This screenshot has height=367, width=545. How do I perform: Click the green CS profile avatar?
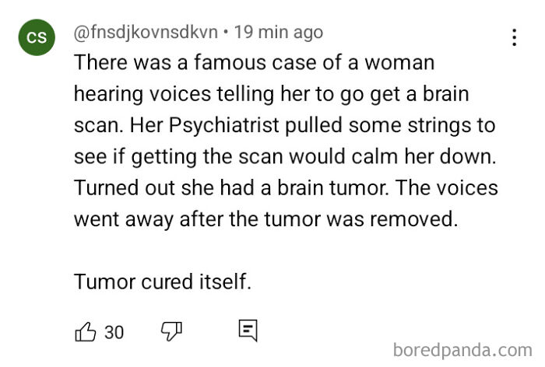click(37, 37)
